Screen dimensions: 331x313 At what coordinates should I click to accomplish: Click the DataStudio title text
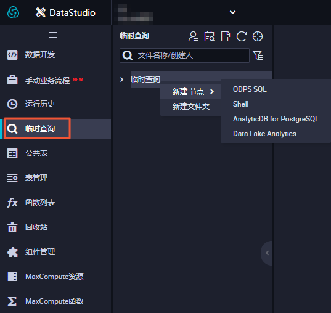(x=72, y=13)
